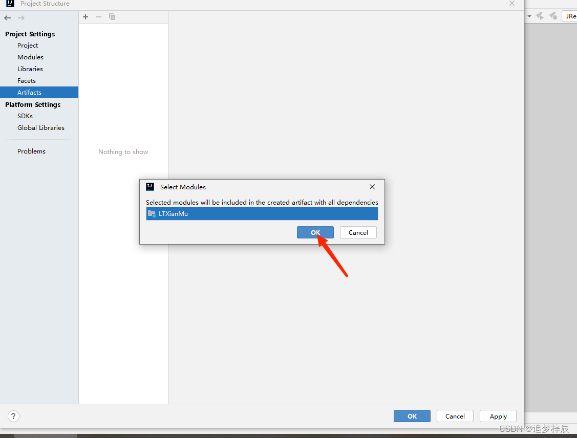Open the Problems section

[31, 151]
